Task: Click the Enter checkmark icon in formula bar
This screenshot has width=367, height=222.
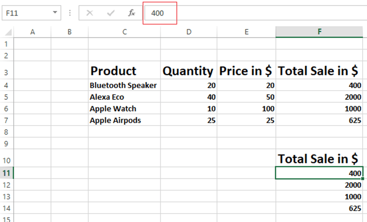Action: [111, 13]
